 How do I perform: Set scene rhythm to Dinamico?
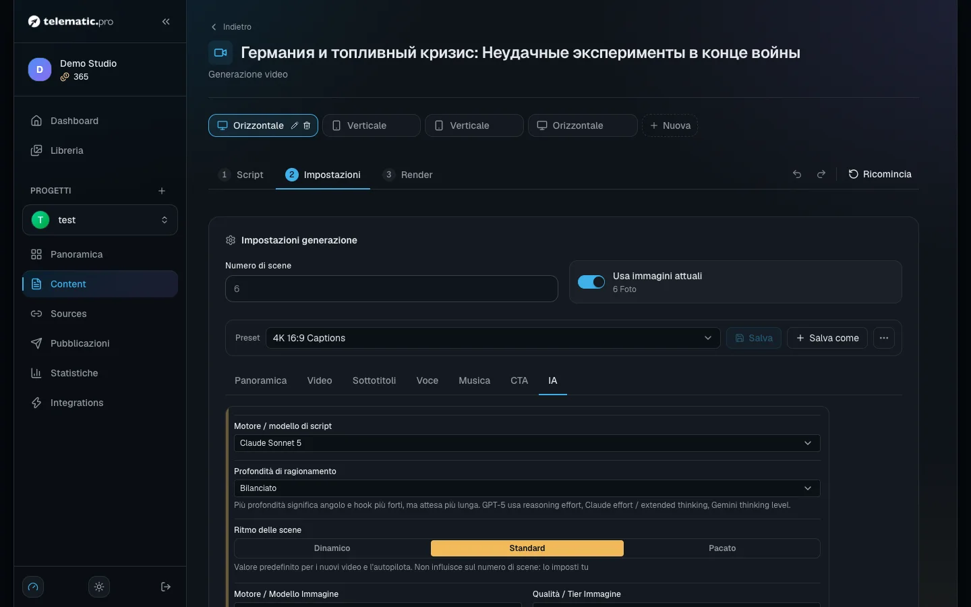(332, 548)
